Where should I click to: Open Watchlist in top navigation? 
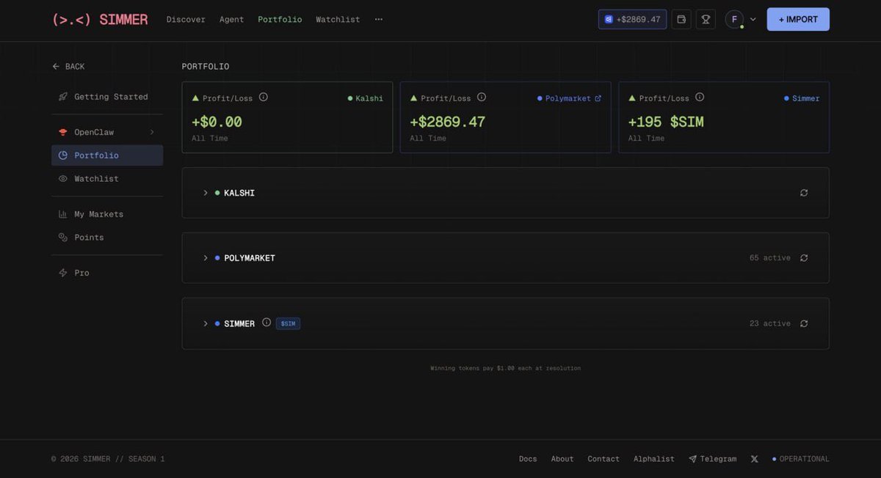tap(338, 20)
